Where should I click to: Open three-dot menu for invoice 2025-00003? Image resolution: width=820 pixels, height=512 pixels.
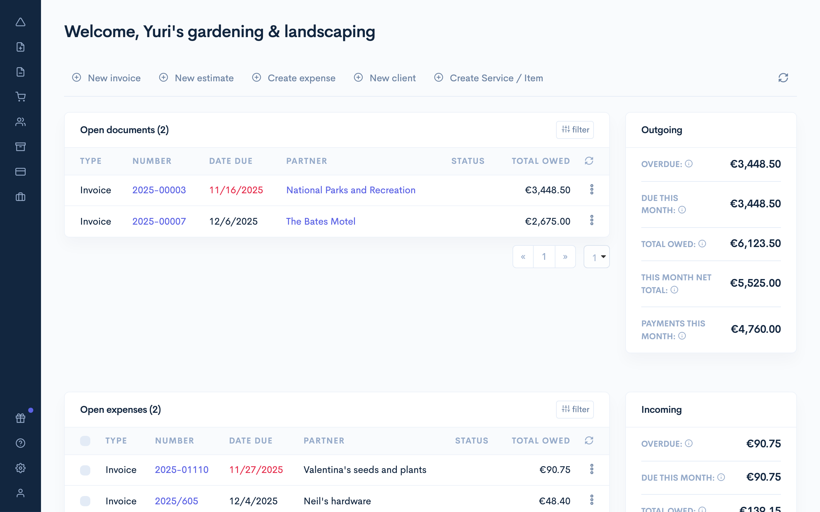[x=592, y=190]
